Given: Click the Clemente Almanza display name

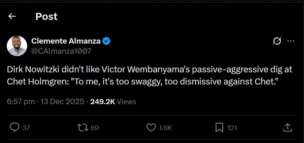Looking at the screenshot, I should (x=66, y=41).
